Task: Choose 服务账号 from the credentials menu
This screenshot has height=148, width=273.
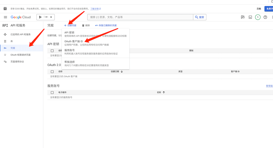Action: coord(70,50)
